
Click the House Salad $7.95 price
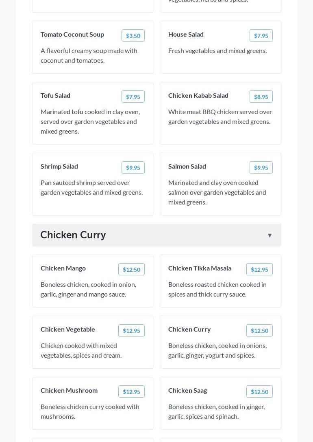261,36
